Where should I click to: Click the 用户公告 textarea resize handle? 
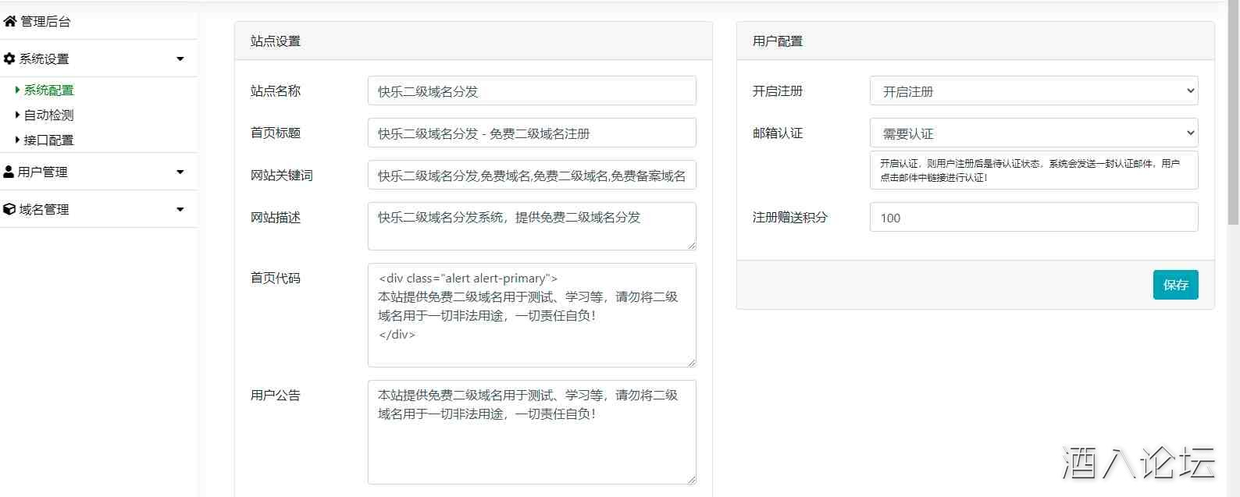point(692,479)
